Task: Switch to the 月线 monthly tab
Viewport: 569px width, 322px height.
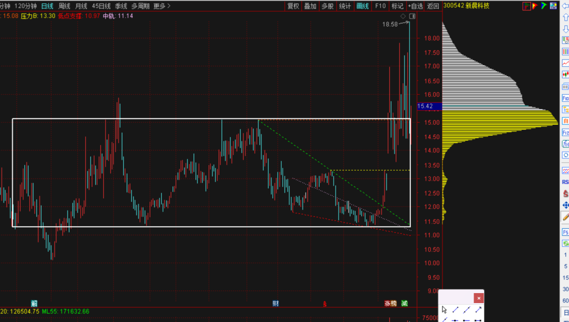Action: pos(81,6)
